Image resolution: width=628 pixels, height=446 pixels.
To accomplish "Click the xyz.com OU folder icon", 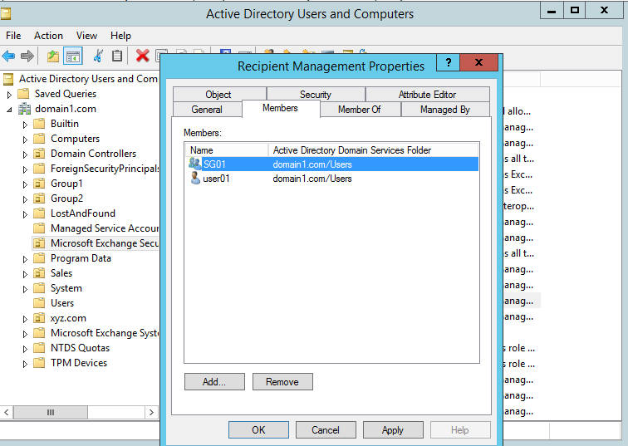I will (39, 318).
